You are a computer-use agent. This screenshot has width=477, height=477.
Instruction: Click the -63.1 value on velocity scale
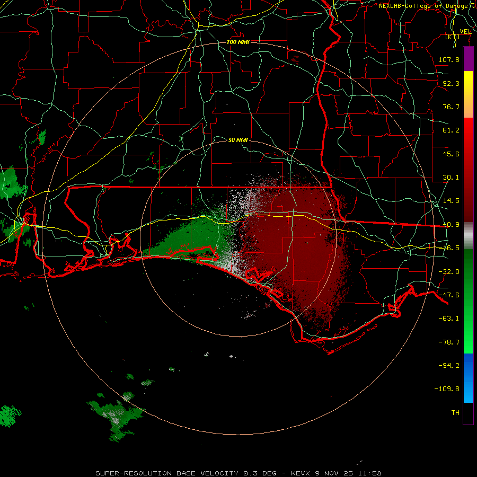coord(449,319)
